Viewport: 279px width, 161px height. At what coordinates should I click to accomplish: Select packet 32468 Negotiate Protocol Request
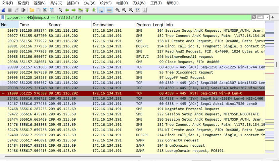click(133, 109)
